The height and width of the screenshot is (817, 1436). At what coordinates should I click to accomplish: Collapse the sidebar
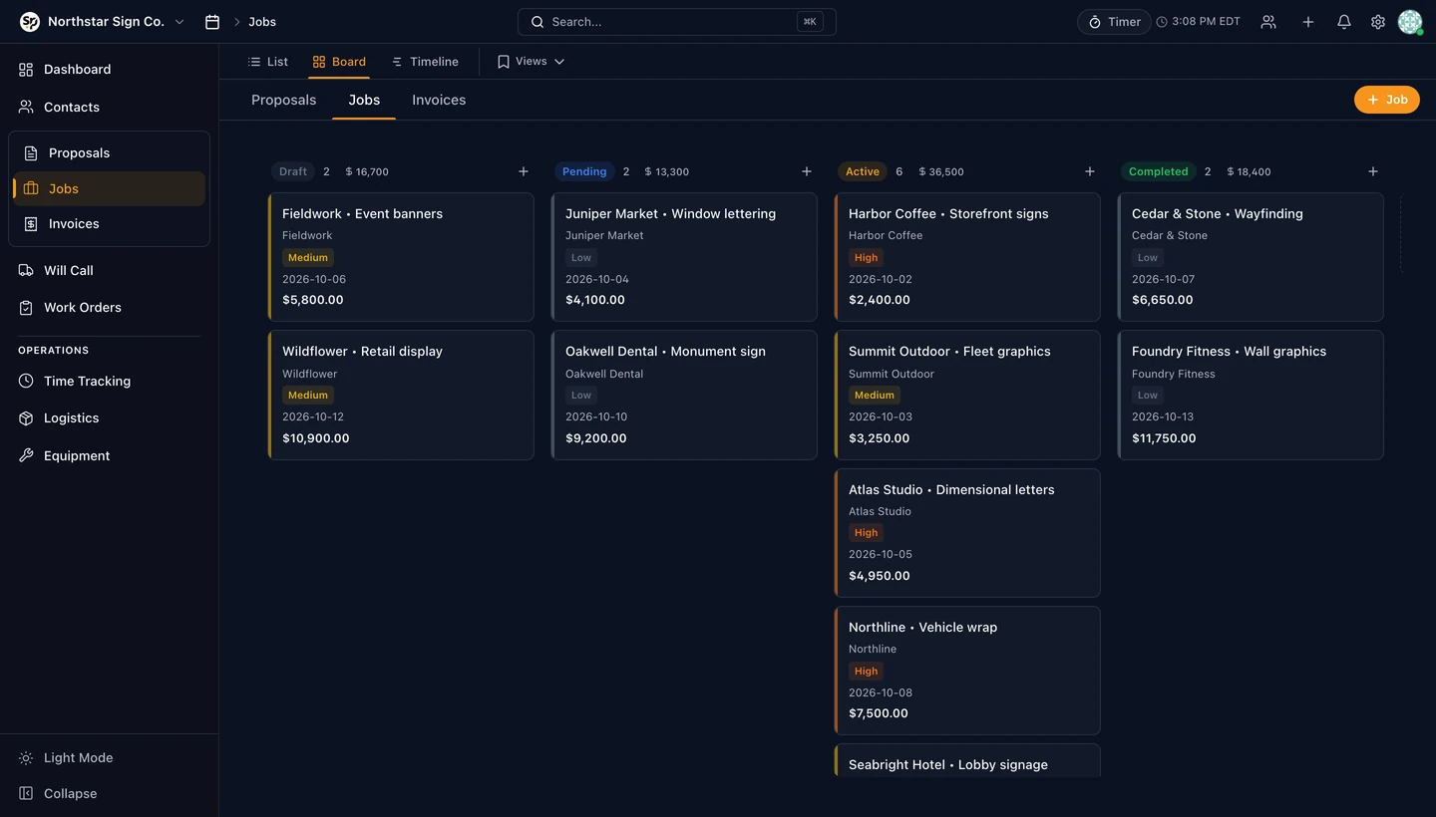tap(109, 794)
